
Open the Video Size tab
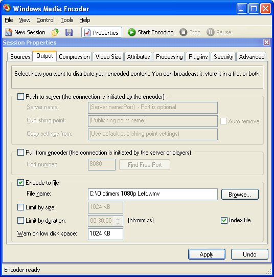click(108, 57)
